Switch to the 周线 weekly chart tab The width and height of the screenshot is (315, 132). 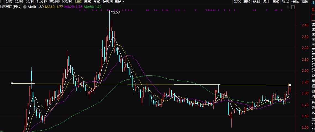click(x=88, y=1)
